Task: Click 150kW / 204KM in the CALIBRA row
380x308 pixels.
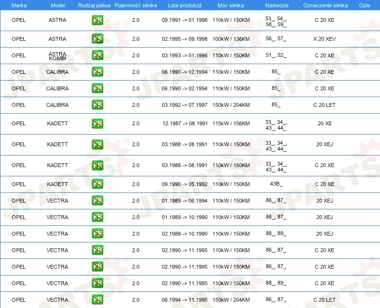Action: pos(231,105)
